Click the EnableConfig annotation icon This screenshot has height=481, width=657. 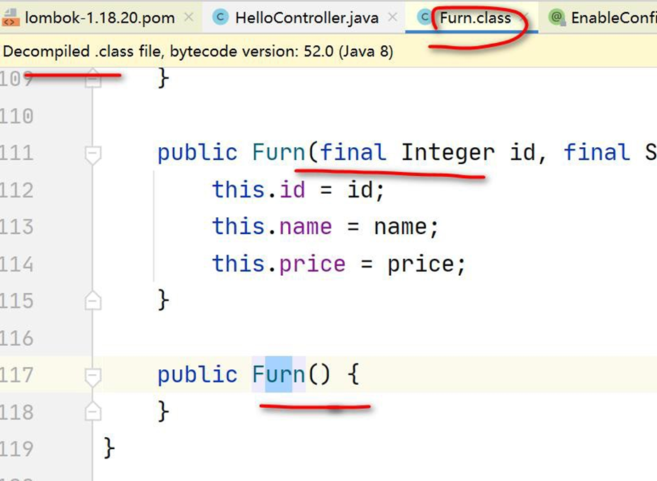tap(557, 18)
